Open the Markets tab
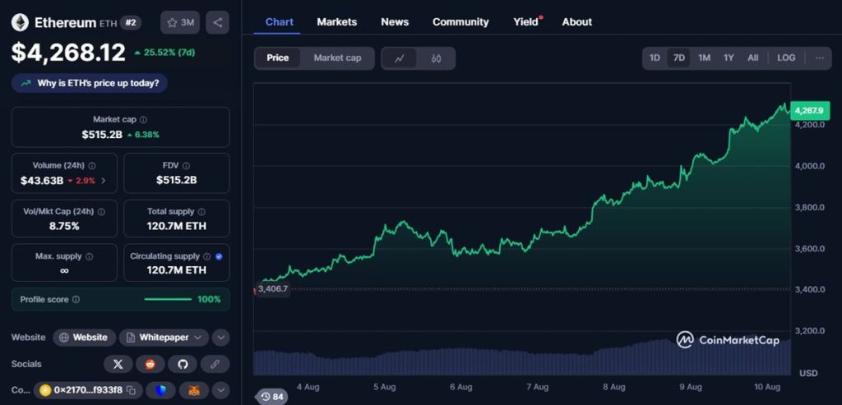 coord(336,22)
